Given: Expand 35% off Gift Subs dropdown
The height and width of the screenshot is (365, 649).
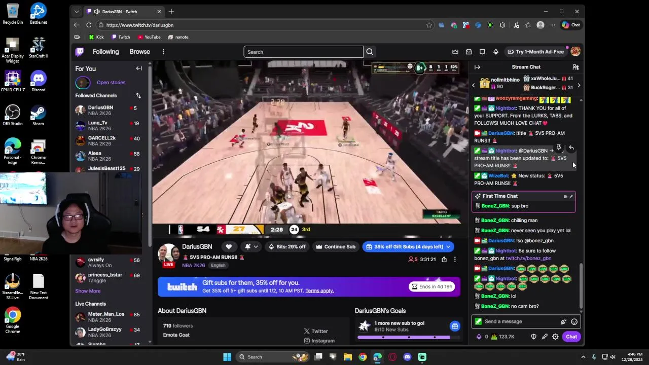Looking at the screenshot, I should coord(408,247).
